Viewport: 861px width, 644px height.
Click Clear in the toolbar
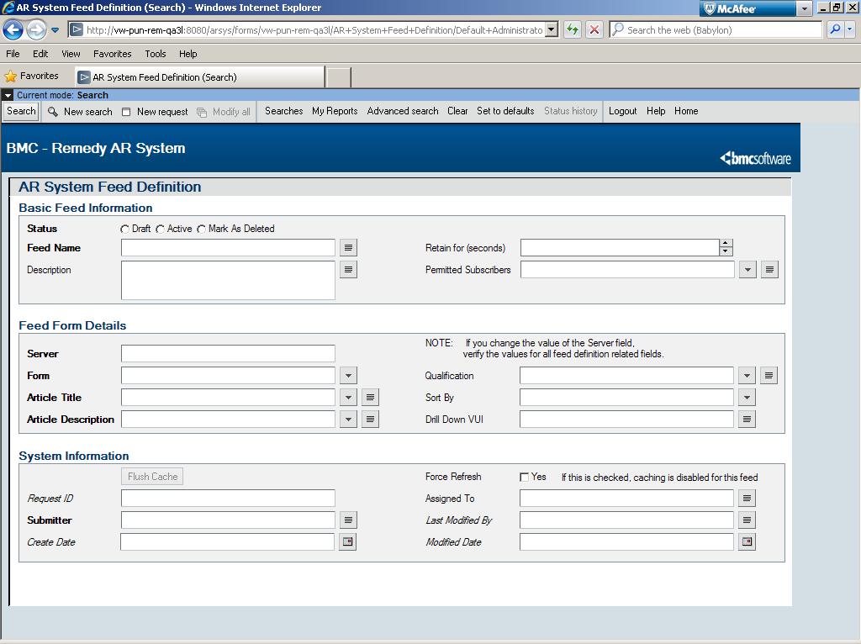click(457, 111)
